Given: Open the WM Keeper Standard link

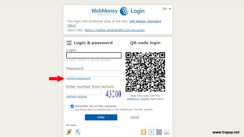Looking at the screenshot, I should 145,21.
